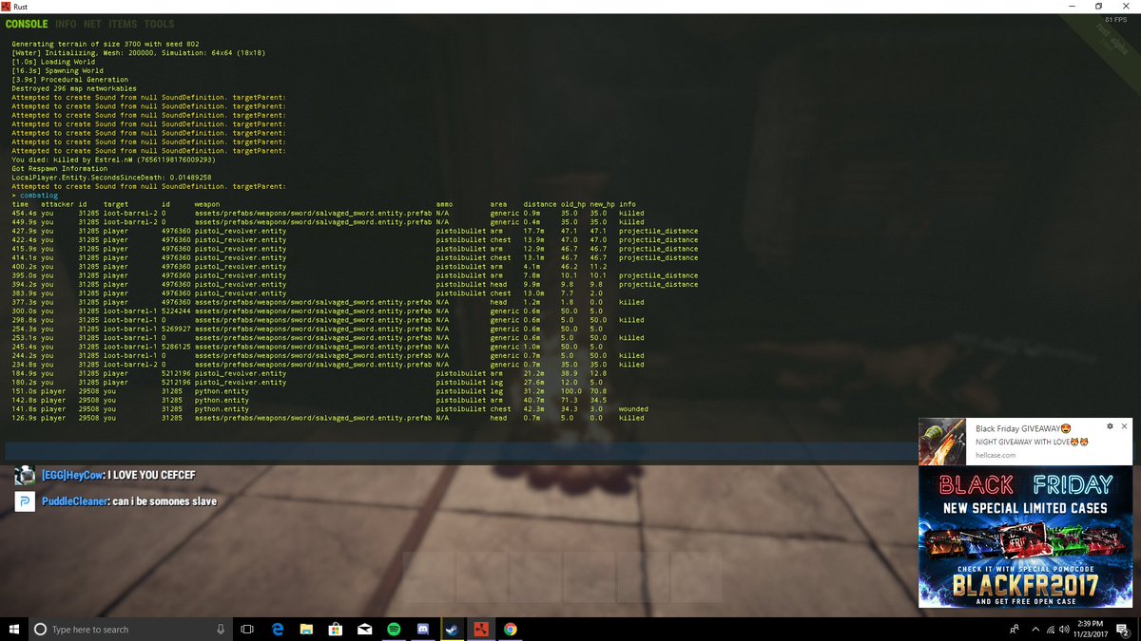1141x641 pixels.
Task: Click HeyCow's chat avatar
Action: pos(25,476)
